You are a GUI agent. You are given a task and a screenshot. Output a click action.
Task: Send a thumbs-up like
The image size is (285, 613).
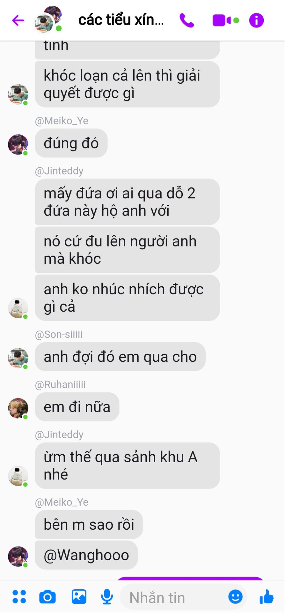267,597
